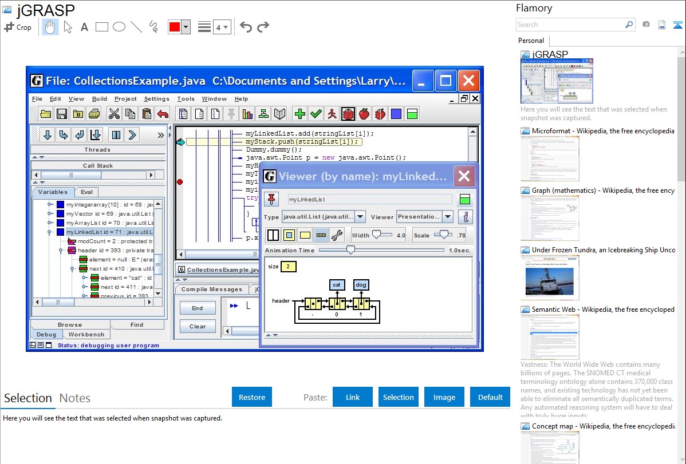Collapse the header id = 393 node
The image size is (686, 464).
pos(61,251)
